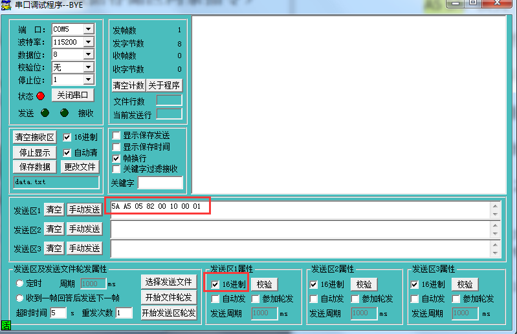Click 发送区1 scrollbar down arrow
The image size is (517, 334).
click(495, 214)
